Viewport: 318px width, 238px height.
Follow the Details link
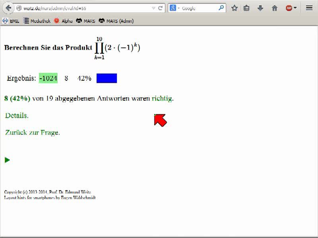(17, 115)
